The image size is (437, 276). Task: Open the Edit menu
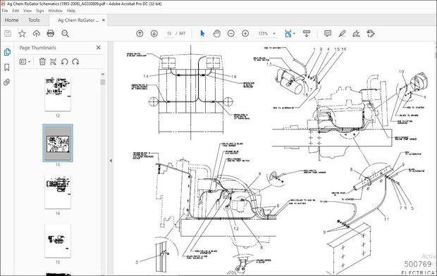pyautogui.click(x=16, y=11)
